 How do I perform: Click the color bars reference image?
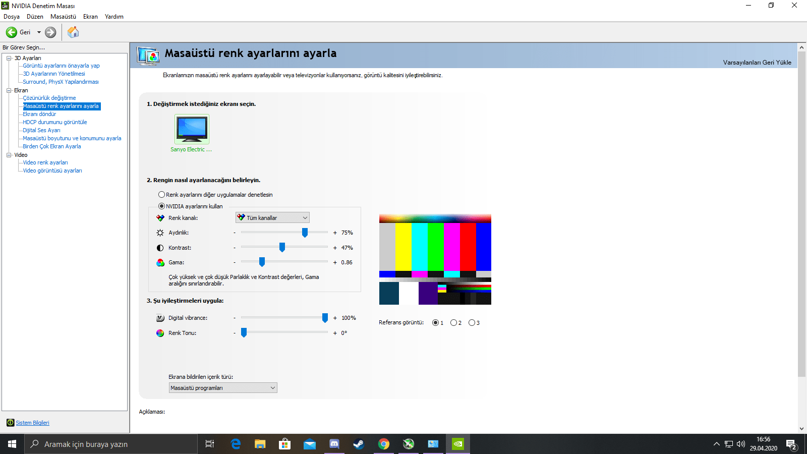tap(435, 259)
